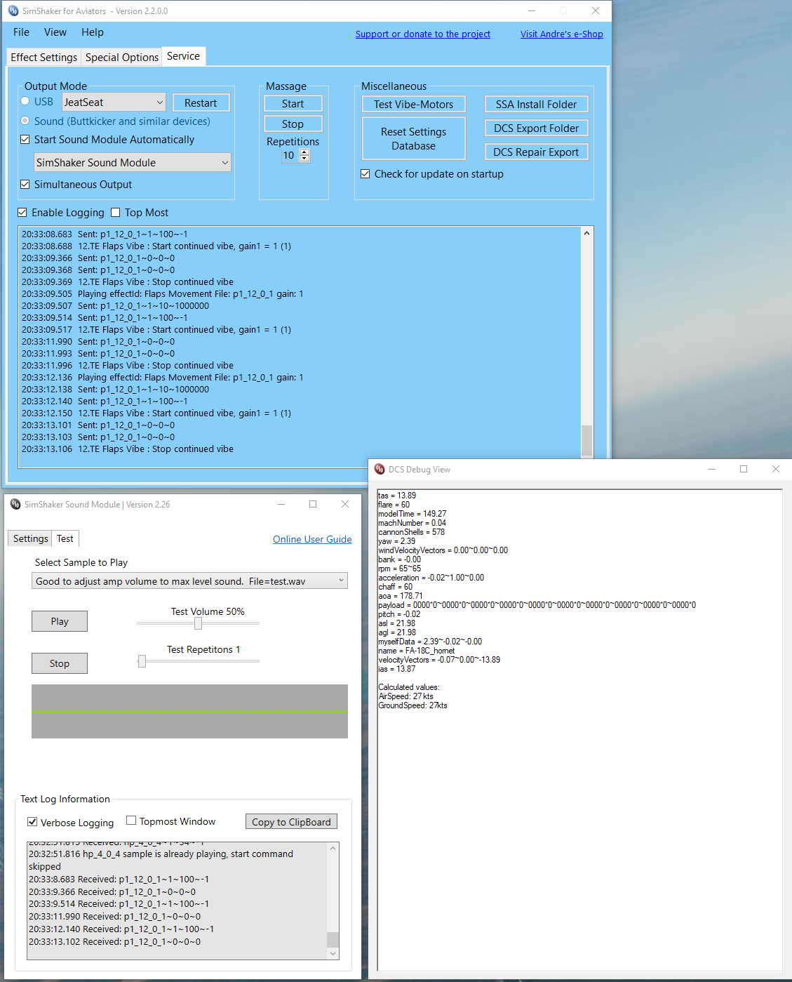Image resolution: width=792 pixels, height=982 pixels.
Task: Click 'hp_4_0_4 sample is already playing' log line
Action: click(x=161, y=861)
